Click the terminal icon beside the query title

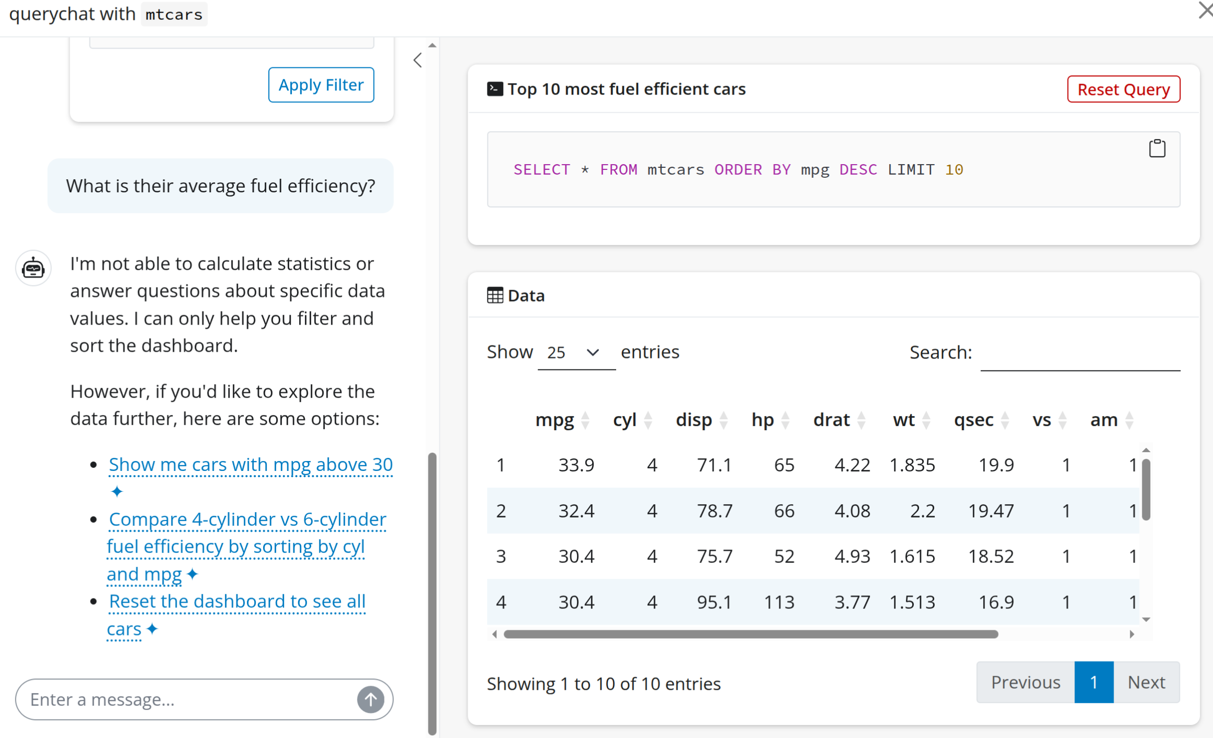pos(494,89)
